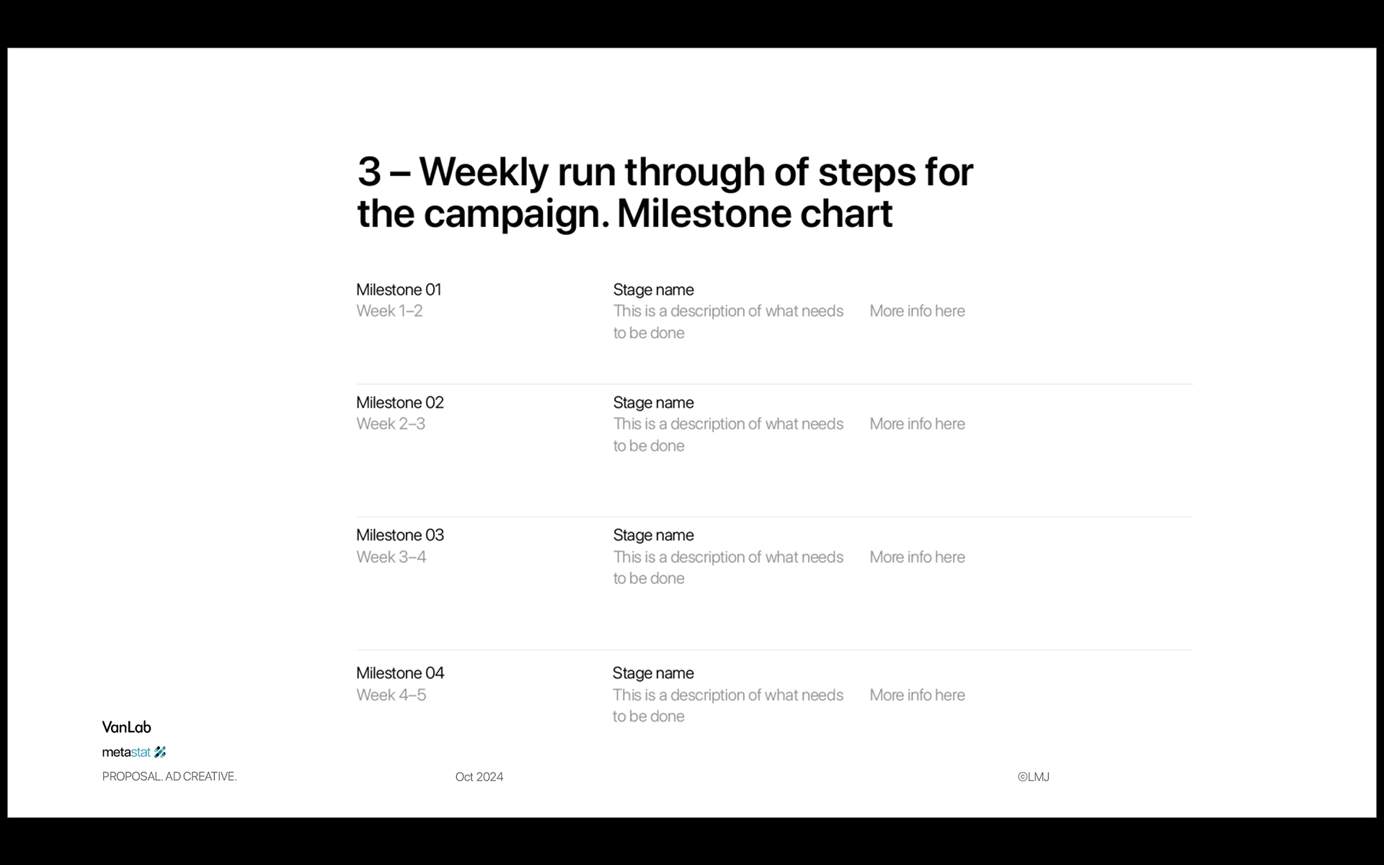Click More info here in Milestone 03 row
This screenshot has height=865, width=1384.
click(917, 557)
